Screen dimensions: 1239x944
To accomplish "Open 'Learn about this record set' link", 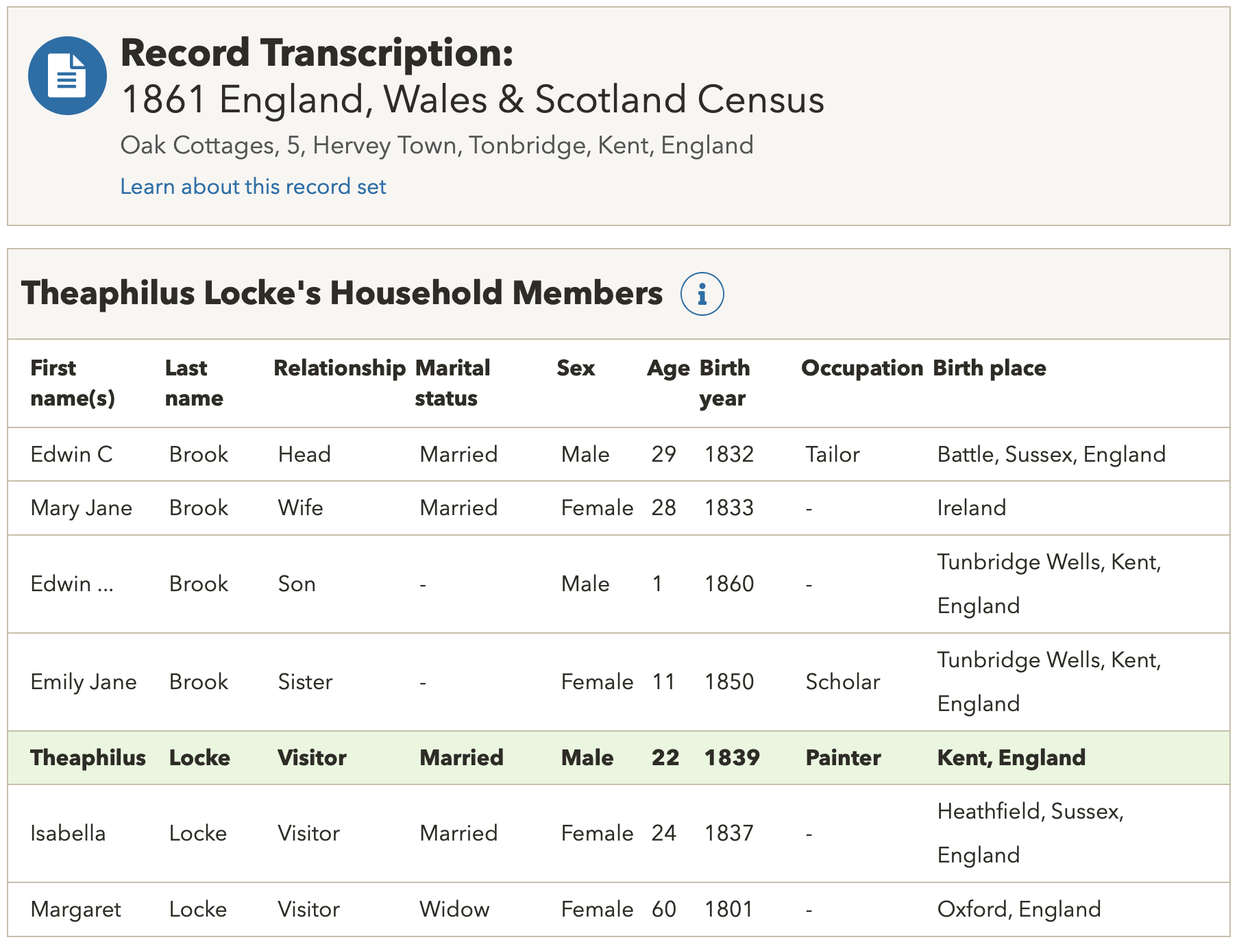I will (x=253, y=186).
